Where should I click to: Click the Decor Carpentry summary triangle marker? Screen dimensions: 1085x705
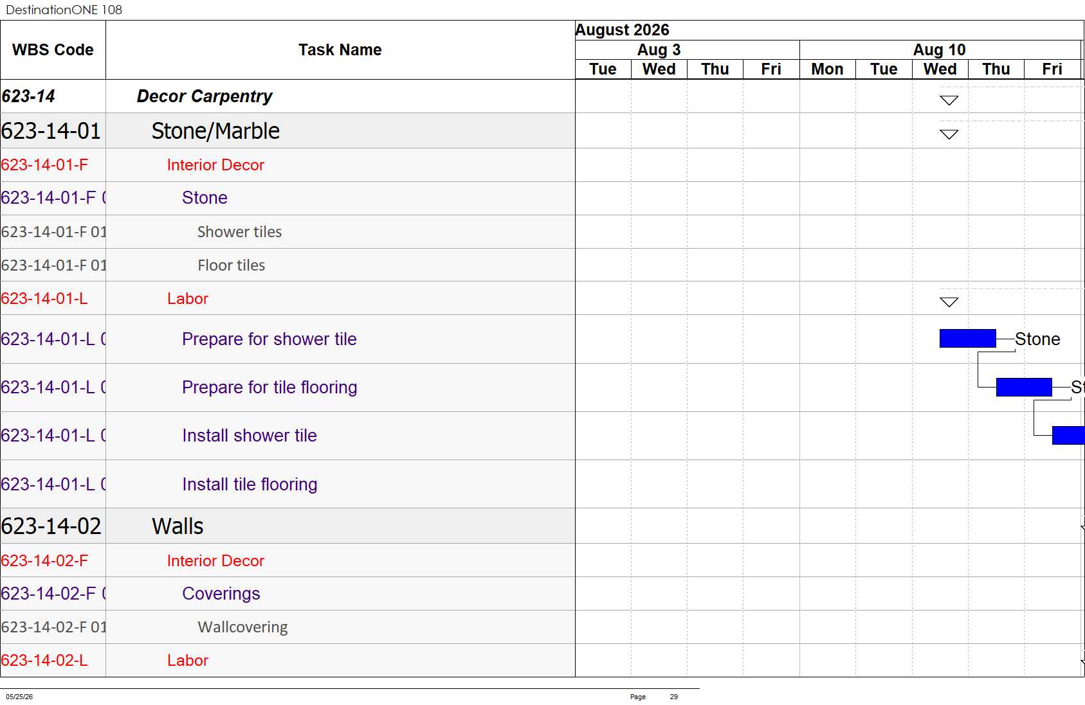[949, 100]
